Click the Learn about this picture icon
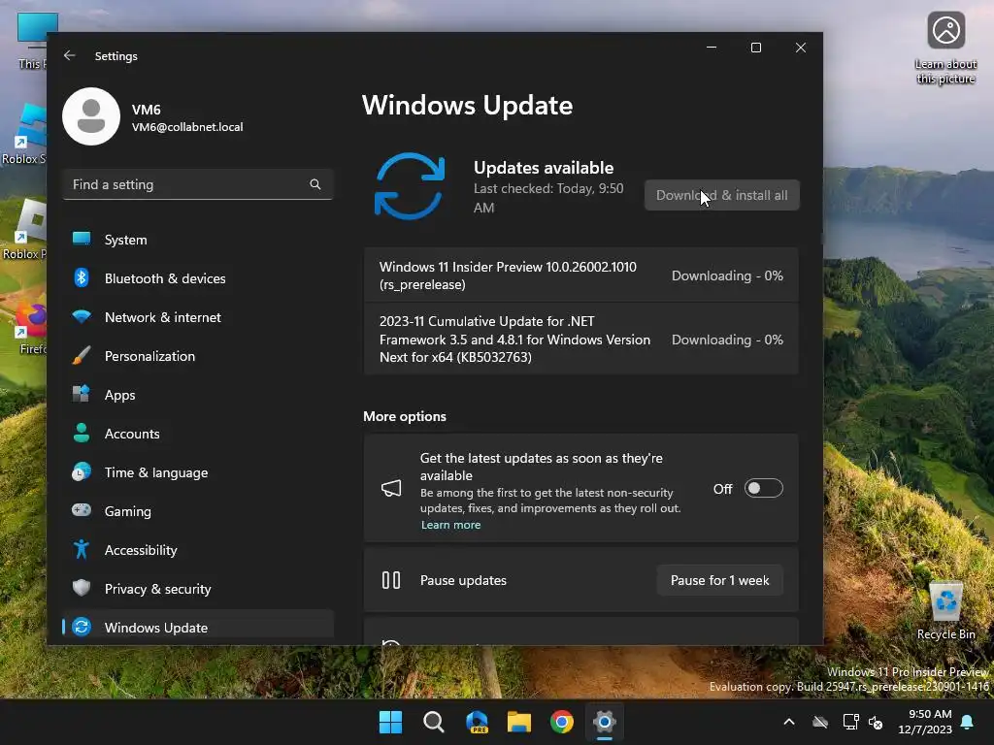The image size is (994, 745). 945,49
